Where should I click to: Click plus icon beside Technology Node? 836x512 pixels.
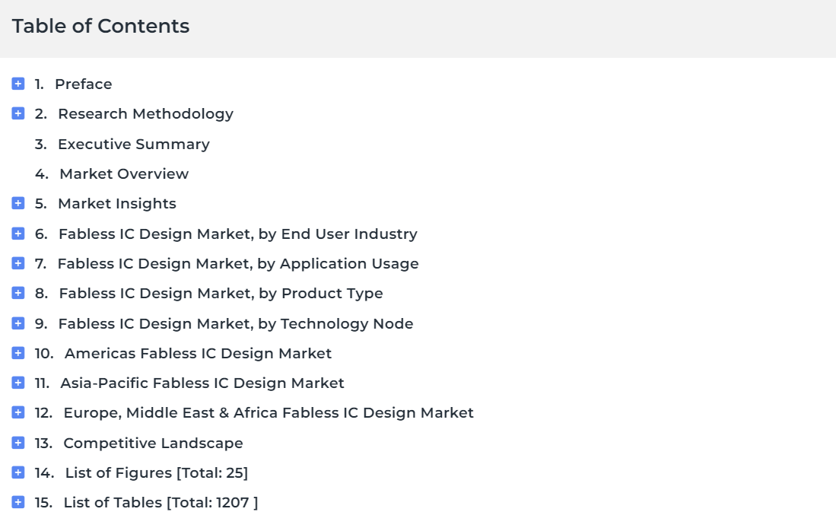(18, 324)
